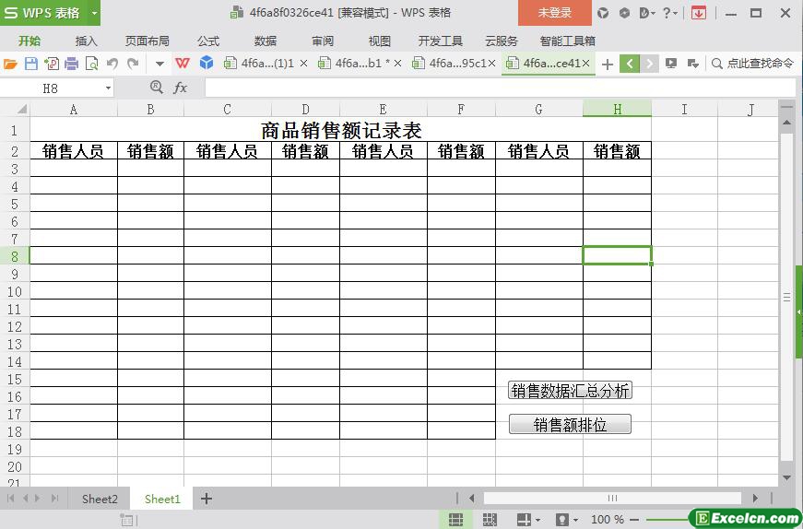Add a new document tab

click(x=608, y=64)
